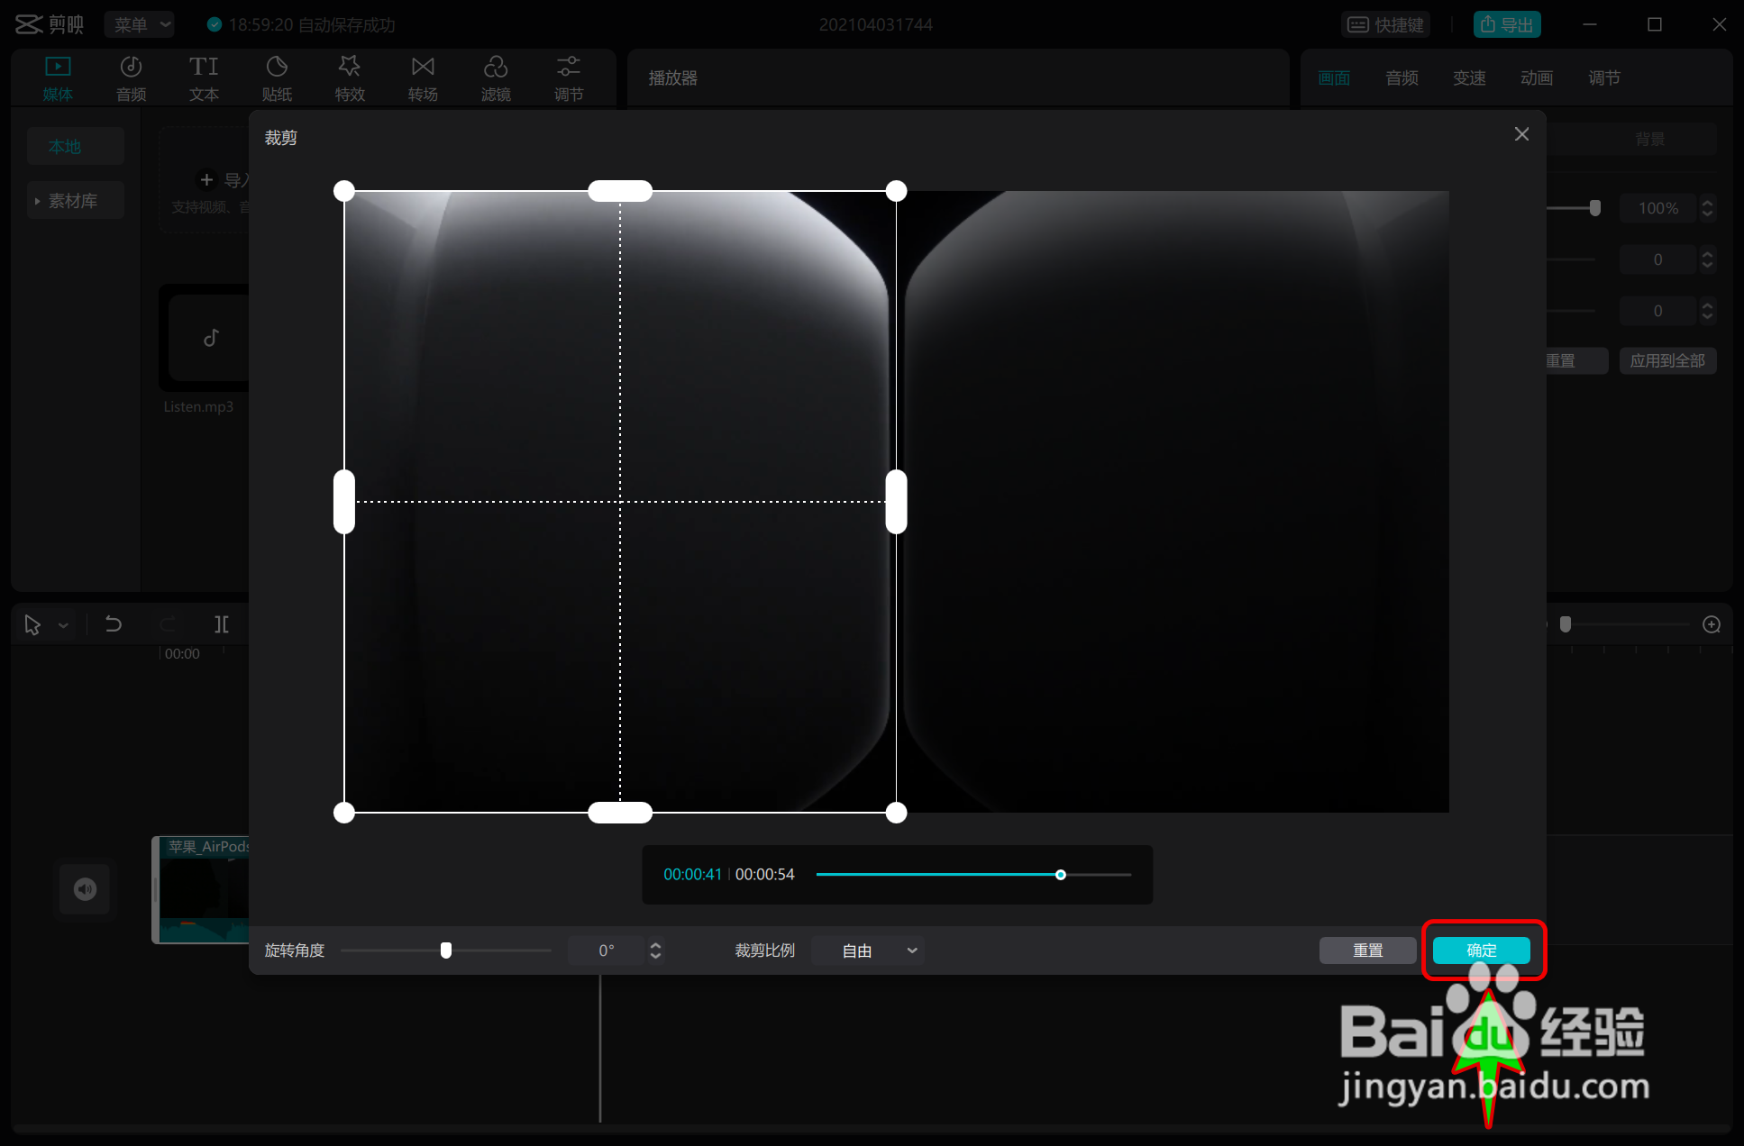Expand the 素材库 material library
The image size is (1744, 1146).
[75, 201]
